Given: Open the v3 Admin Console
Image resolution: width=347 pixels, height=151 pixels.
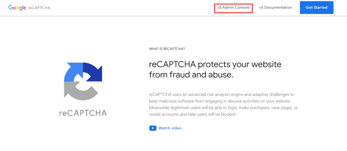Looking at the screenshot, I should (x=233, y=7).
